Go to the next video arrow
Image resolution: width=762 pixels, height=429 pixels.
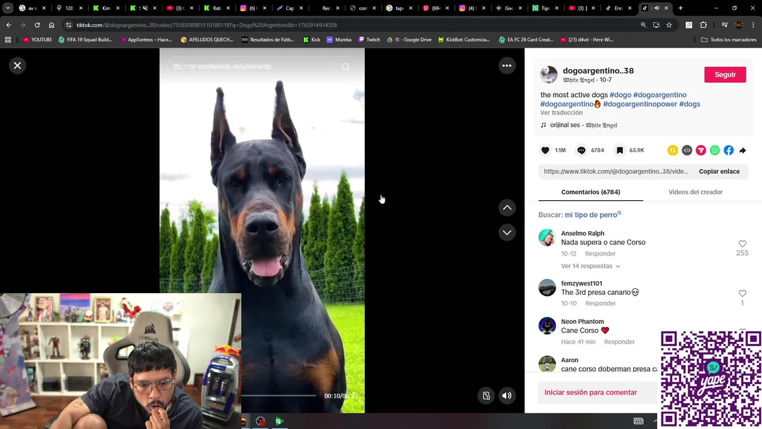click(x=507, y=232)
